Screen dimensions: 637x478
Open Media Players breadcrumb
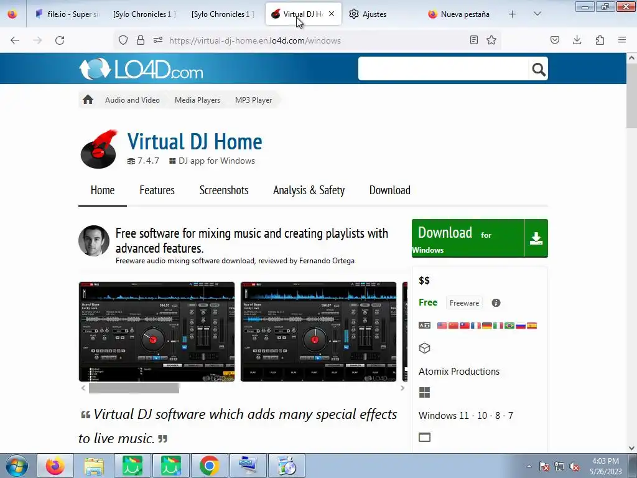197,100
